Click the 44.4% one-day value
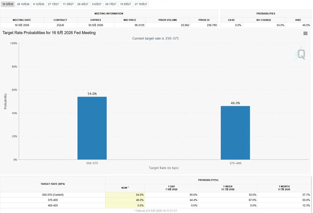 click(x=193, y=200)
